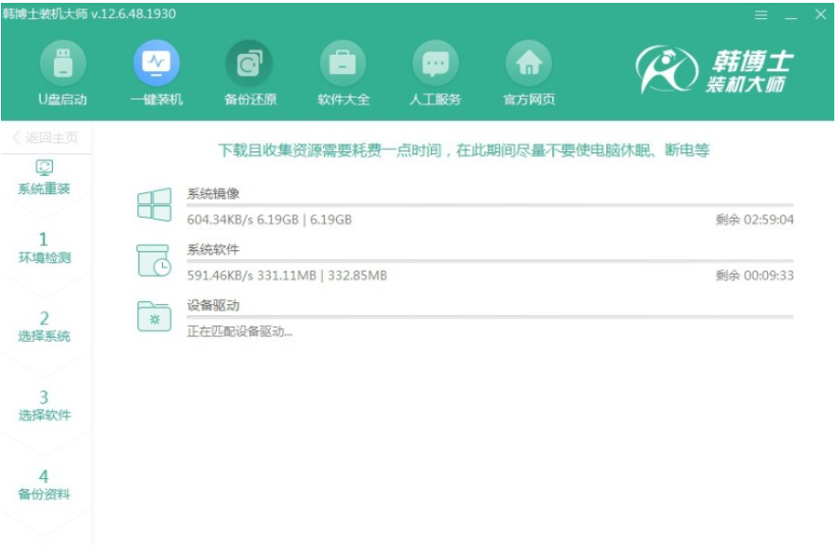Click the 系统软件 download progress bar
Viewport: 840px width, 550px height.
490,260
